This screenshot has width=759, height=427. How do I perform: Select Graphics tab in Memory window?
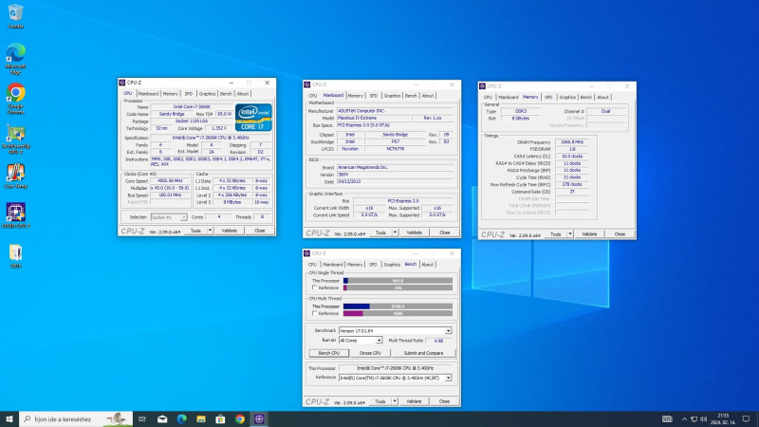coord(567,97)
